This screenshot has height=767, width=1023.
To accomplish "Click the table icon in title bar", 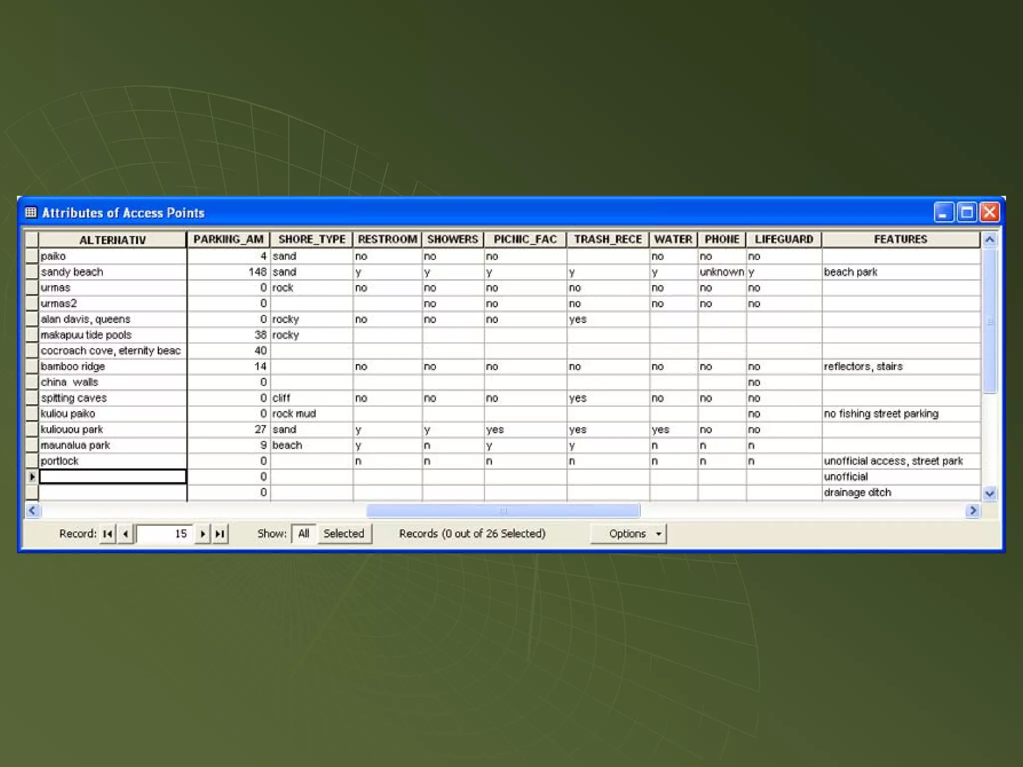I will 31,213.
